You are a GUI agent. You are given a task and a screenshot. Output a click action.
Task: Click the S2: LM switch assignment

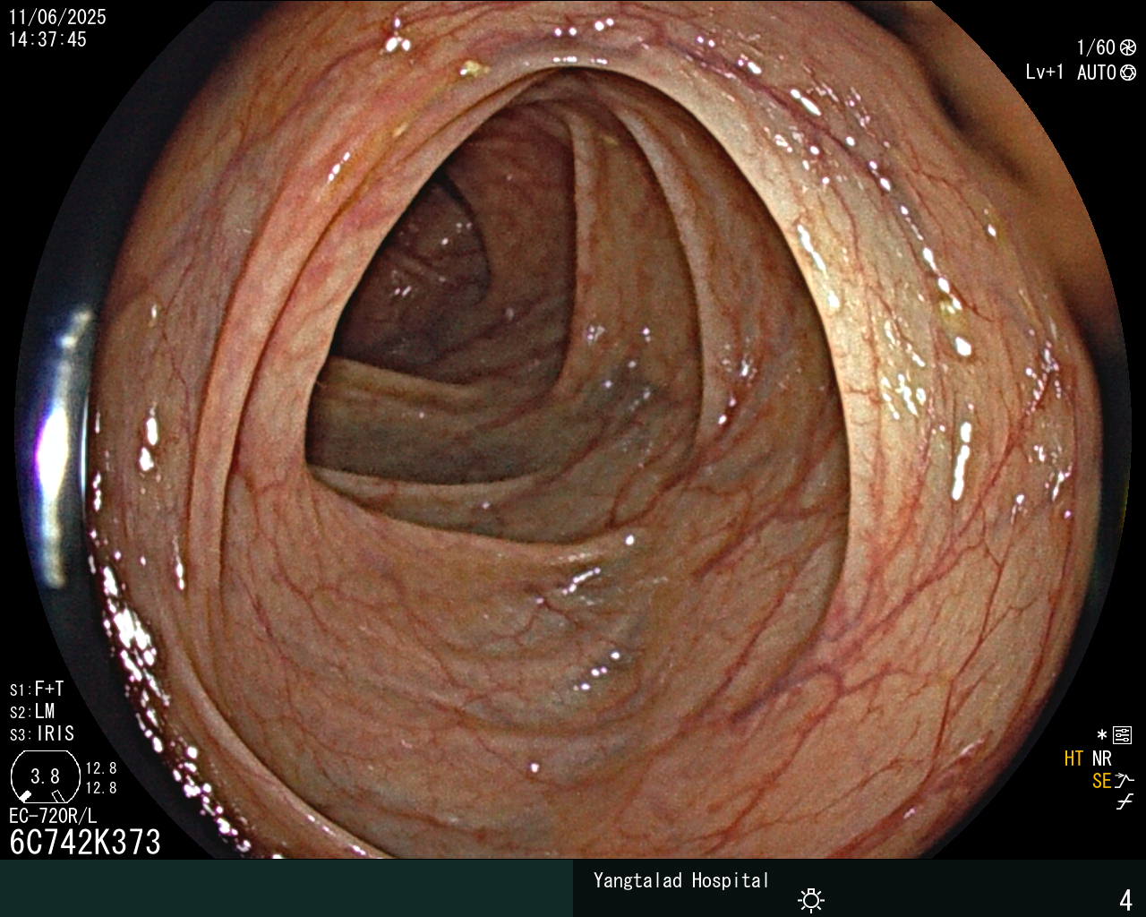[x=32, y=712]
